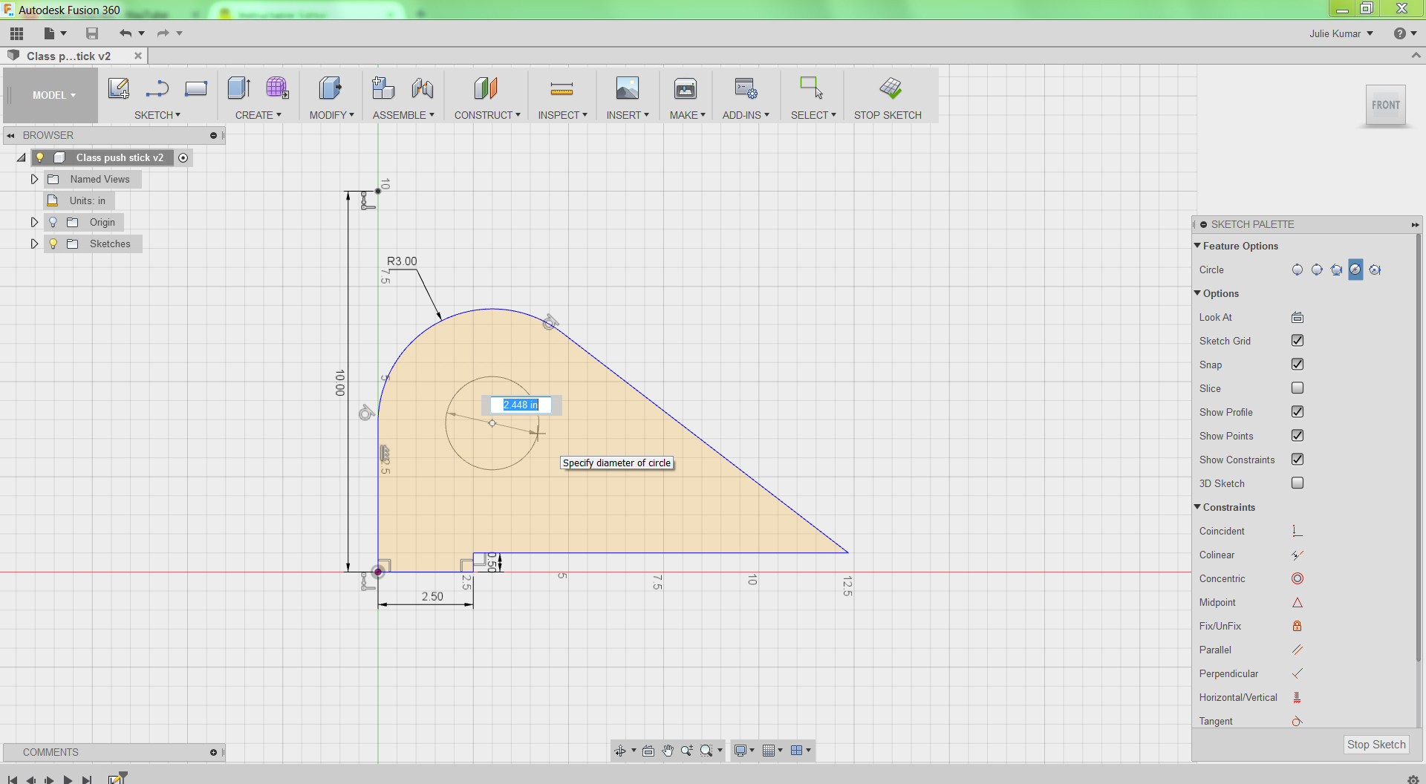Open the data panel grid icon
Viewport: 1426px width, 784px height.
coord(17,33)
